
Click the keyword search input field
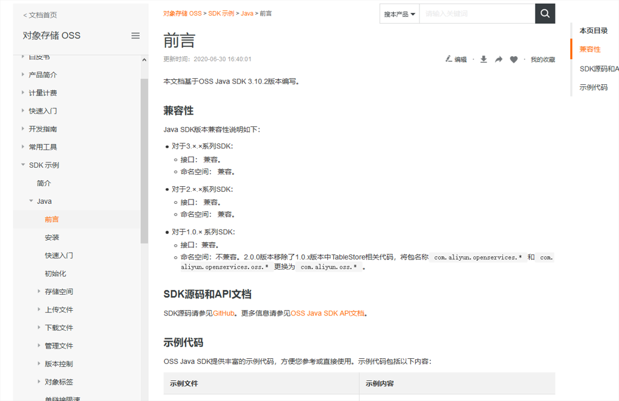(x=476, y=13)
